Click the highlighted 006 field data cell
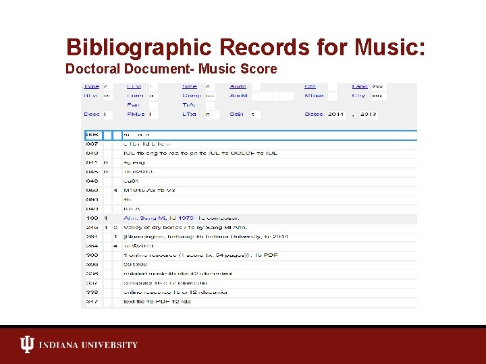 point(269,135)
